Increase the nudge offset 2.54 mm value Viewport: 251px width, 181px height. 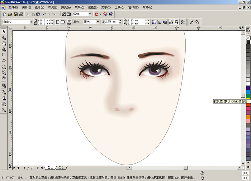(120, 21)
